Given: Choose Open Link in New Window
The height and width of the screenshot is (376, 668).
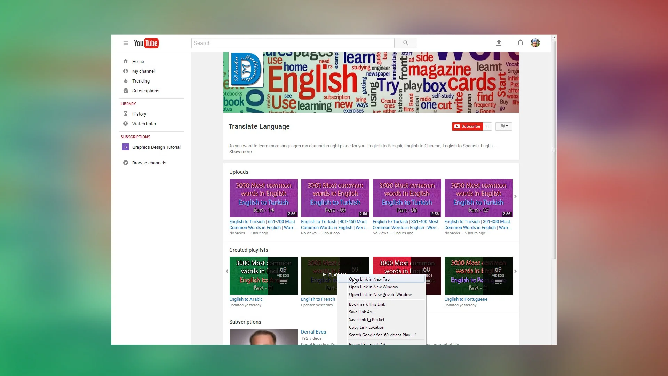Looking at the screenshot, I should pyautogui.click(x=381, y=287).
